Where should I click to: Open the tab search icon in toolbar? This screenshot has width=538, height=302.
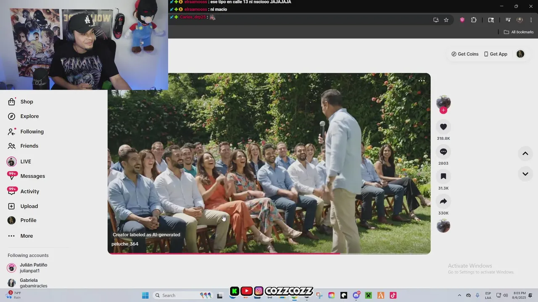491,20
